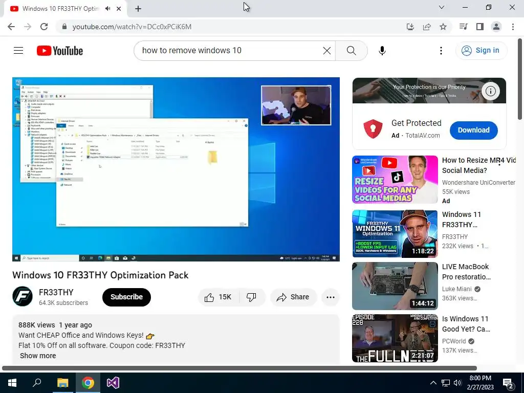Open How to Resize MP4 video title
The height and width of the screenshot is (393, 524).
(x=479, y=165)
